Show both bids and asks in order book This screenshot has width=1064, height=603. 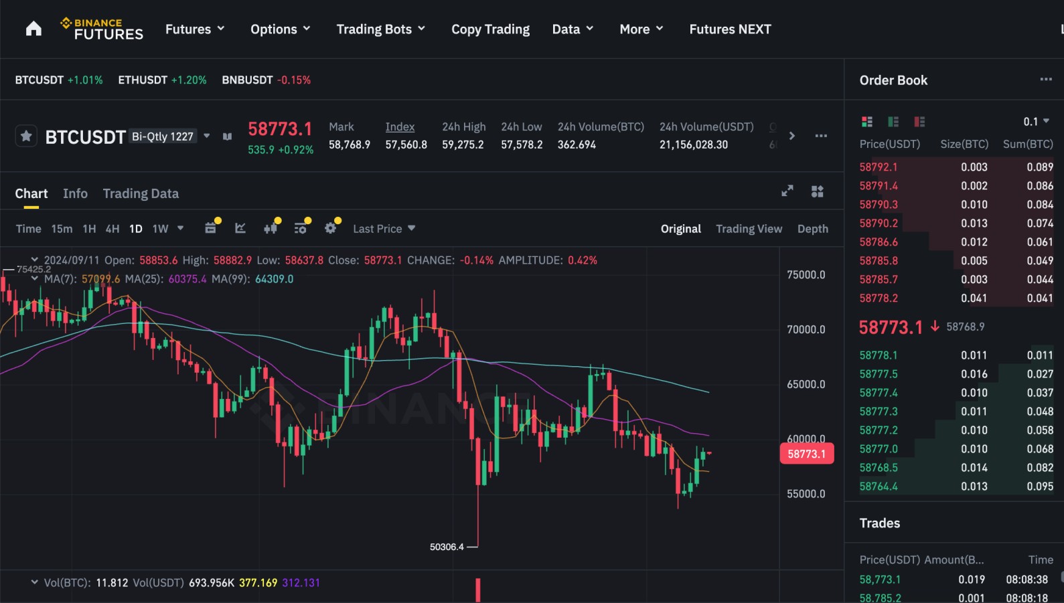pos(867,122)
